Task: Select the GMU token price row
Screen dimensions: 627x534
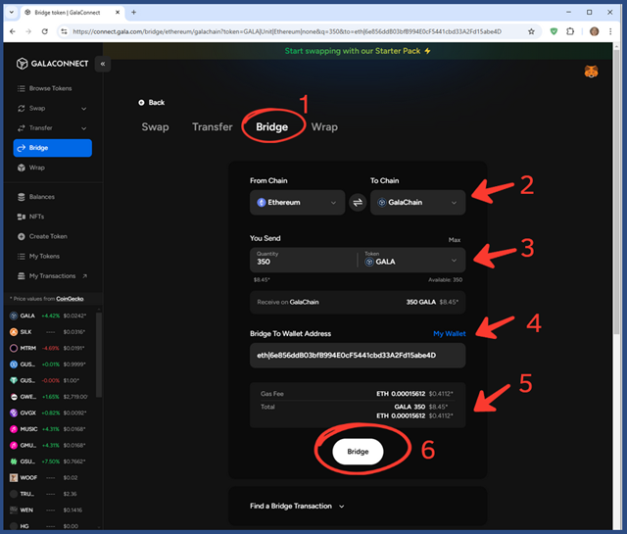Action: click(x=48, y=445)
